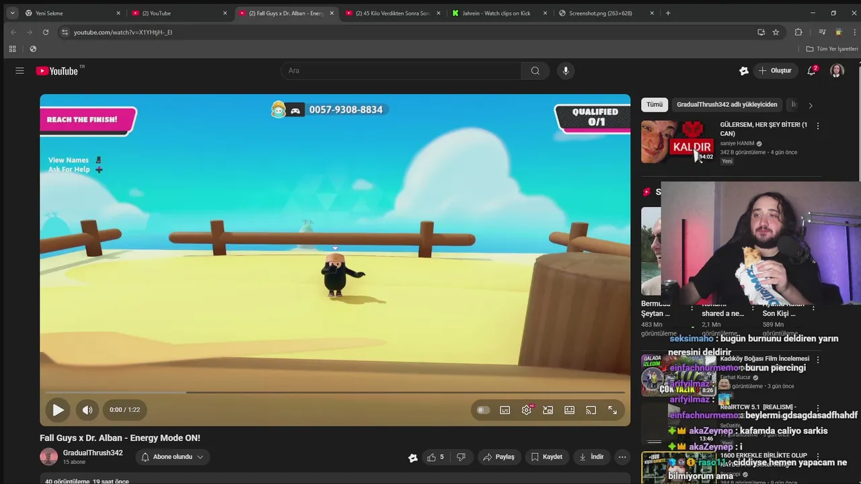861x484 pixels.
Task: Play the Fall Guys video
Action: click(58, 410)
